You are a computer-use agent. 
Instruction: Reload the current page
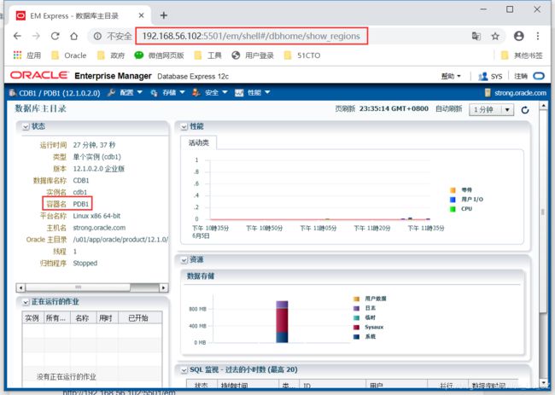pyautogui.click(x=55, y=36)
